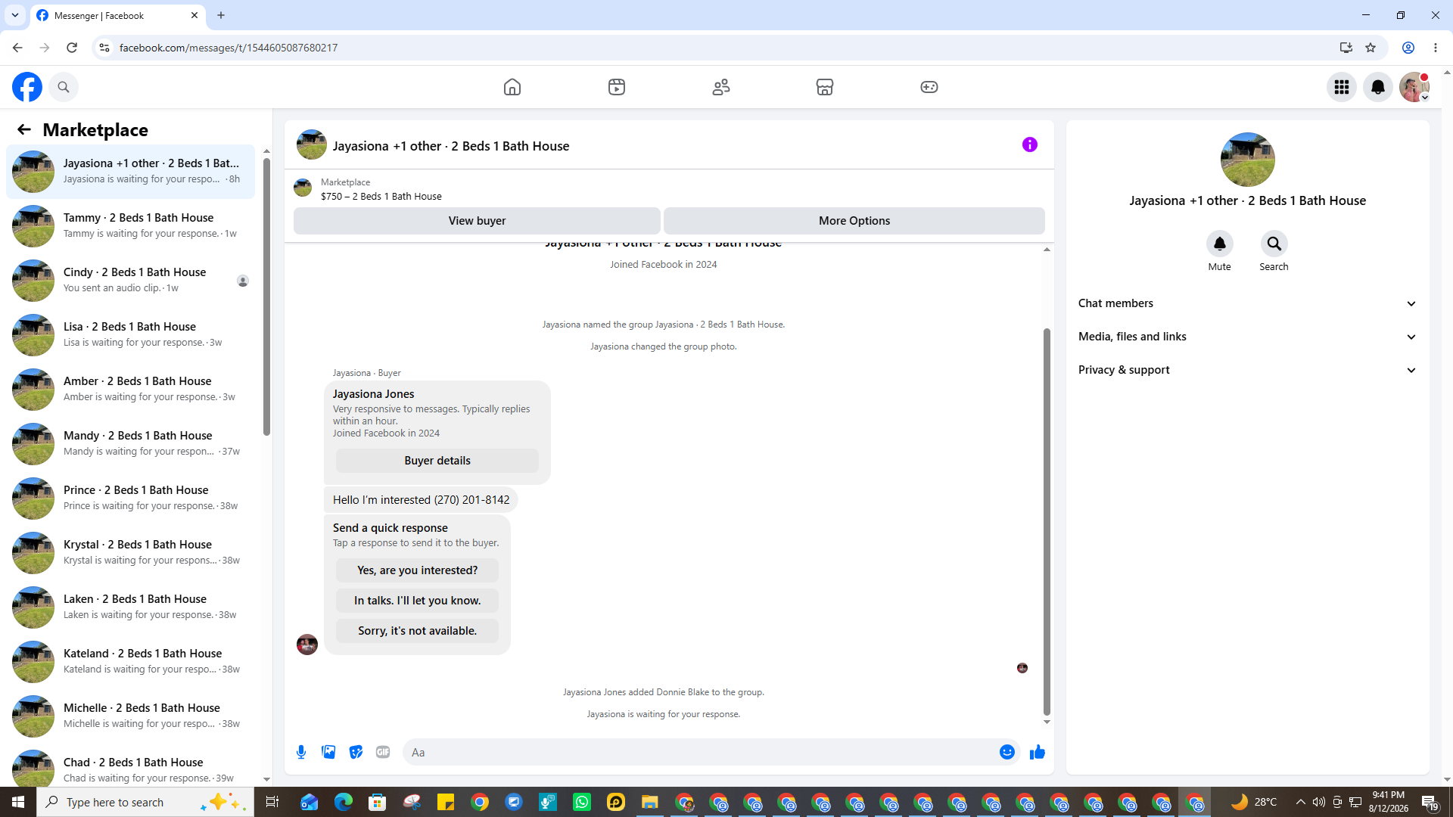Open the Friends icon
Viewport: 1453px width, 817px height.
721,87
